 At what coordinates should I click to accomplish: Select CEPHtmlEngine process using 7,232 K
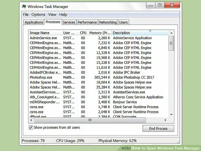coord(98,43)
